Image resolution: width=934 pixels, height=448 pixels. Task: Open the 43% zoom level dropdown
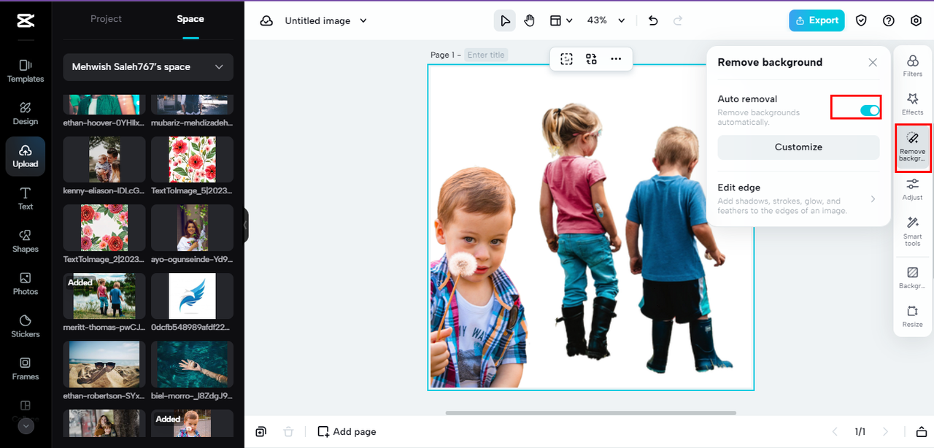(606, 20)
